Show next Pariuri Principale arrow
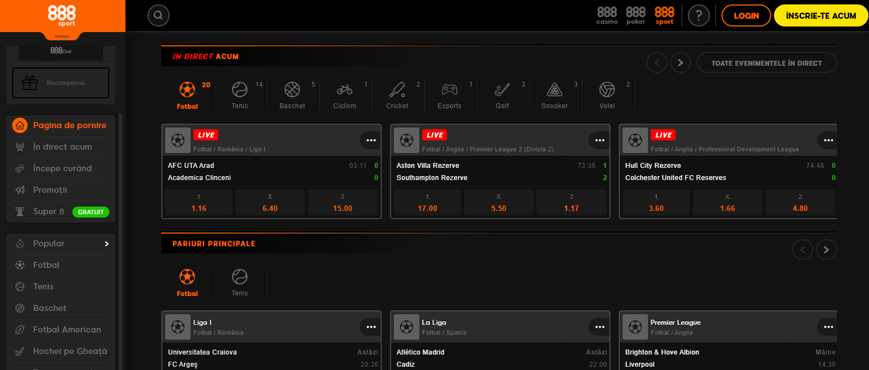This screenshot has height=370, width=869. point(826,250)
